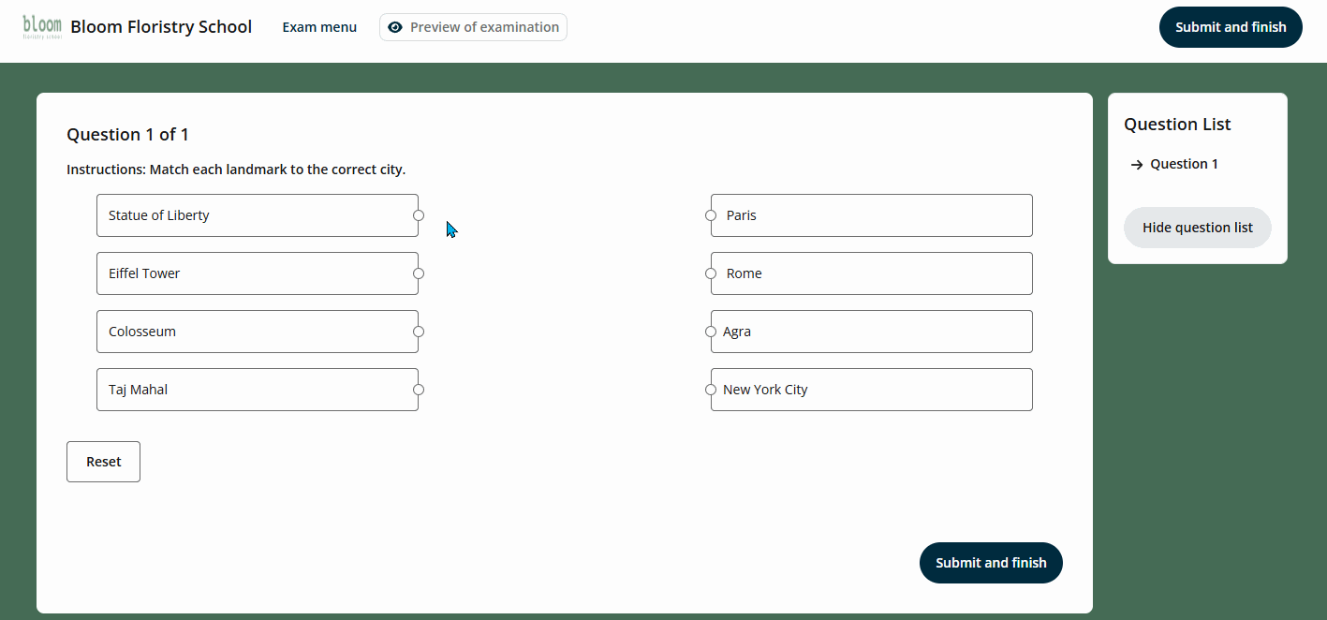Hide the question list panel

1197,228
